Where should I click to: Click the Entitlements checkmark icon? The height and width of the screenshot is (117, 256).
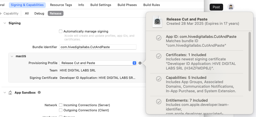pyautogui.click(x=159, y=102)
